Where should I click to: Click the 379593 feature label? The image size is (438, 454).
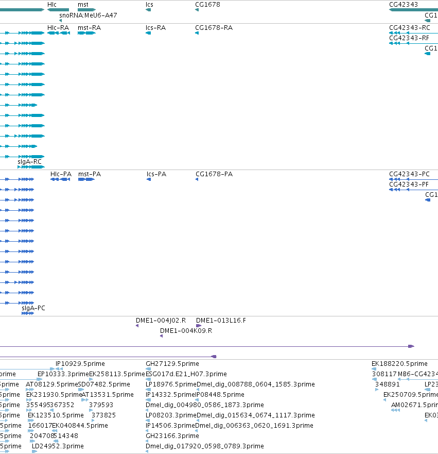tap(101, 405)
